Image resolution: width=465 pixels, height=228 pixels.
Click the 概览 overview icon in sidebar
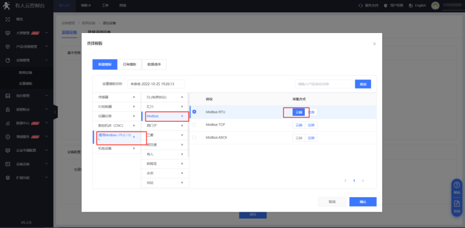7,19
